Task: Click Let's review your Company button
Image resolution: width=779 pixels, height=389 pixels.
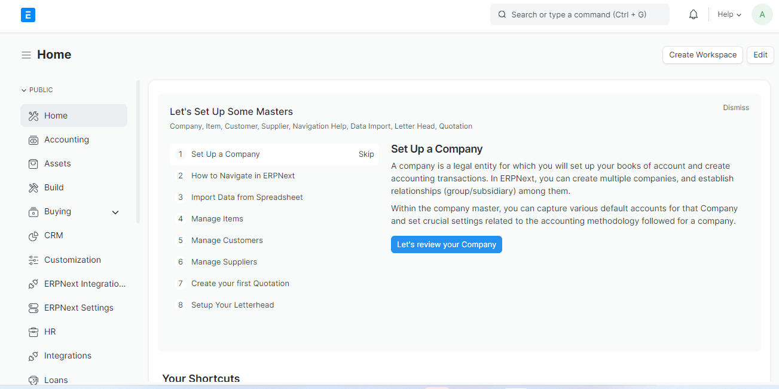Action: 446,245
